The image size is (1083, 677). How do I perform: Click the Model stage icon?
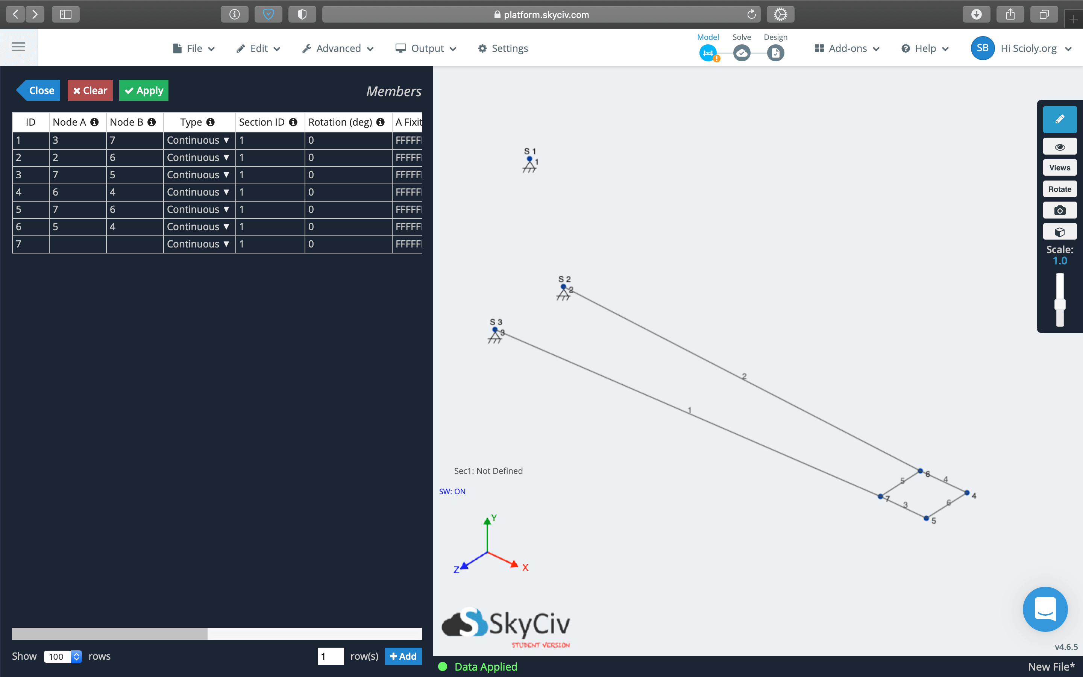[x=708, y=52]
